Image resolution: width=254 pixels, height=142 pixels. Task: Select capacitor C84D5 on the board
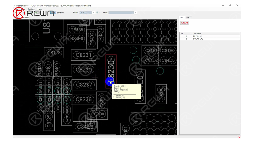tap(168, 61)
